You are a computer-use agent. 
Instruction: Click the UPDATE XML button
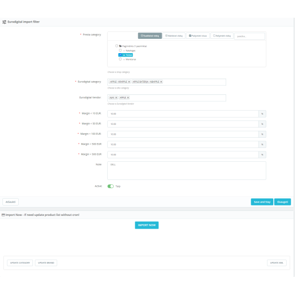(x=276, y=263)
